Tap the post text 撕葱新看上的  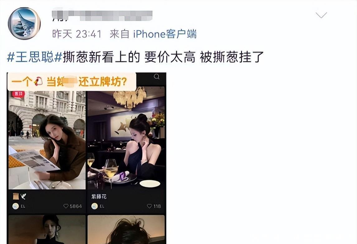[x=101, y=57]
